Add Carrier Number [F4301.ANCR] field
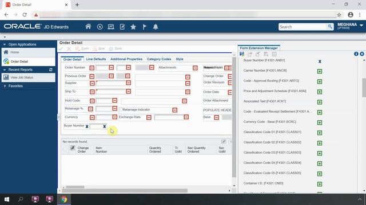This screenshot has height=205, width=366. (320, 71)
